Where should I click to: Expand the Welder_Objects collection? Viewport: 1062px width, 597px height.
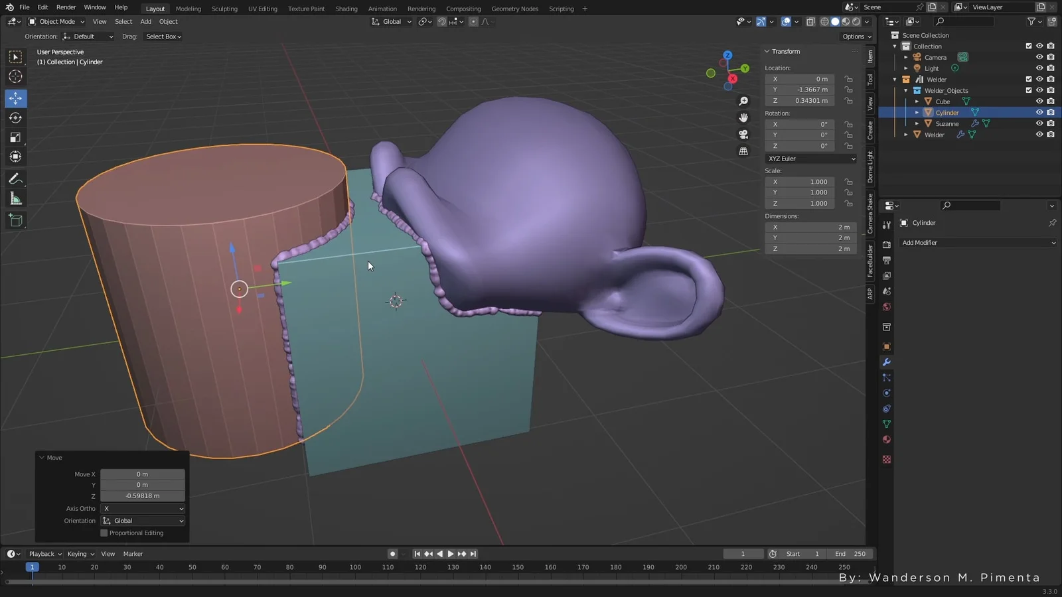pos(905,90)
